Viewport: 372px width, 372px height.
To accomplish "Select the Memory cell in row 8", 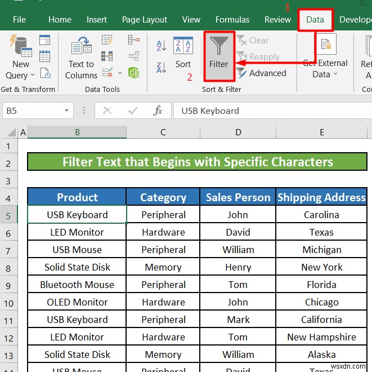I will point(163,267).
